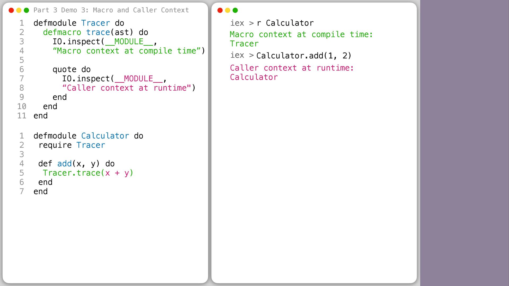Select the pink __MODULE__ inside quote block
The width and height of the screenshot is (509, 286).
coord(138,79)
